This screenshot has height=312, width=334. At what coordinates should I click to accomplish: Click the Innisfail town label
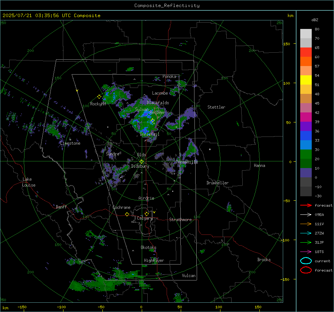click(x=150, y=134)
